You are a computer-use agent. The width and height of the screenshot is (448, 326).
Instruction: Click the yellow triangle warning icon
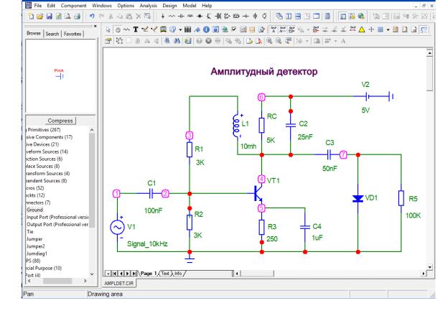(x=362, y=29)
